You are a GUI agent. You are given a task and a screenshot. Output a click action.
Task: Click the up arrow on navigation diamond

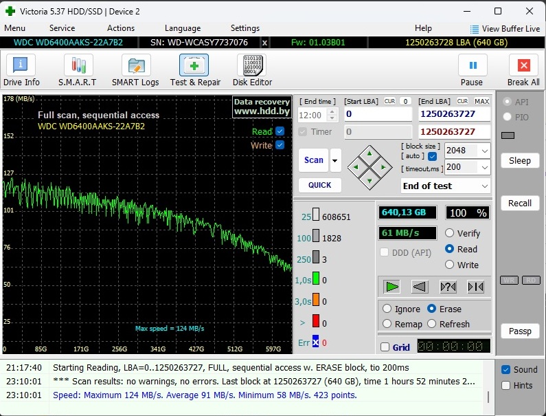point(369,153)
